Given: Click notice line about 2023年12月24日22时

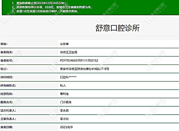Looking at the screenshot, I should pos(39,3).
